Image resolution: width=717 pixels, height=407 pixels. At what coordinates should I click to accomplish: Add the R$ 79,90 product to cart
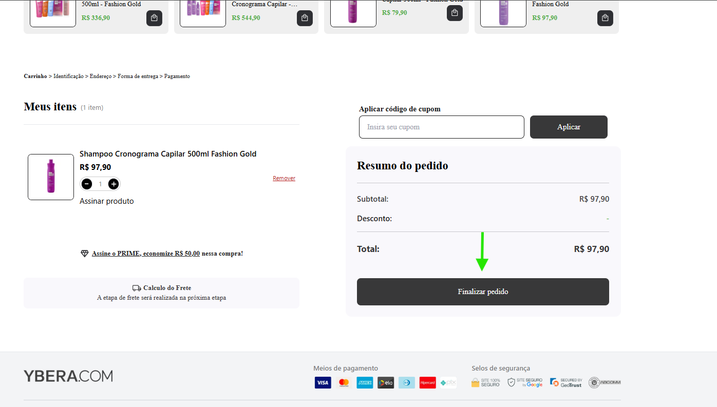coord(455,13)
